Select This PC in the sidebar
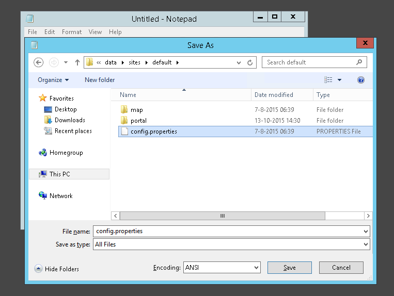The width and height of the screenshot is (394, 296). [x=59, y=174]
